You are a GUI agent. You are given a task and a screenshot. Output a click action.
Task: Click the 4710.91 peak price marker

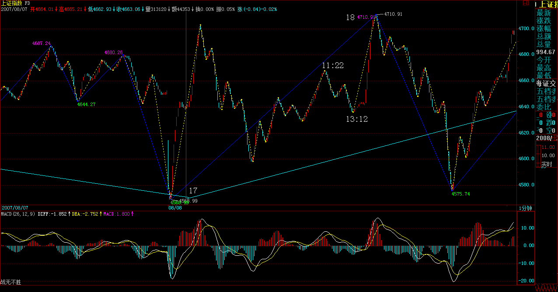coord(393,14)
